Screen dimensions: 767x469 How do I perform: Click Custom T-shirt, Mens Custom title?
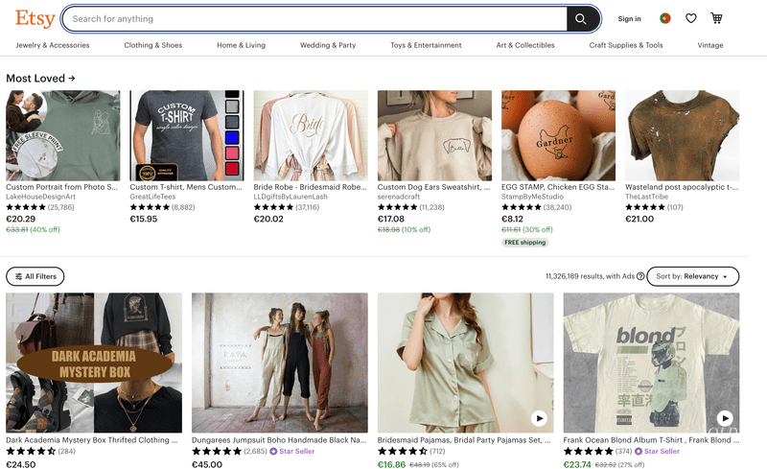186,187
